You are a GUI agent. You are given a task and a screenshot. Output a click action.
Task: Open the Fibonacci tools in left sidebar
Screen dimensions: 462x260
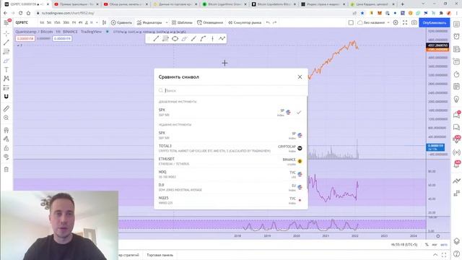click(x=6, y=52)
